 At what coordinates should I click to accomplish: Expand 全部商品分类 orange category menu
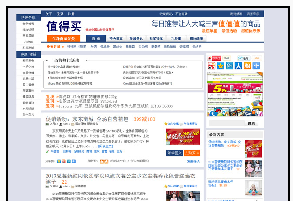[63, 38]
